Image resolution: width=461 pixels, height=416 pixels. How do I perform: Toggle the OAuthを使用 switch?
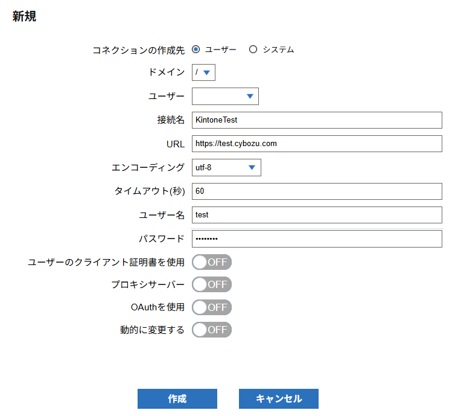coord(211,307)
